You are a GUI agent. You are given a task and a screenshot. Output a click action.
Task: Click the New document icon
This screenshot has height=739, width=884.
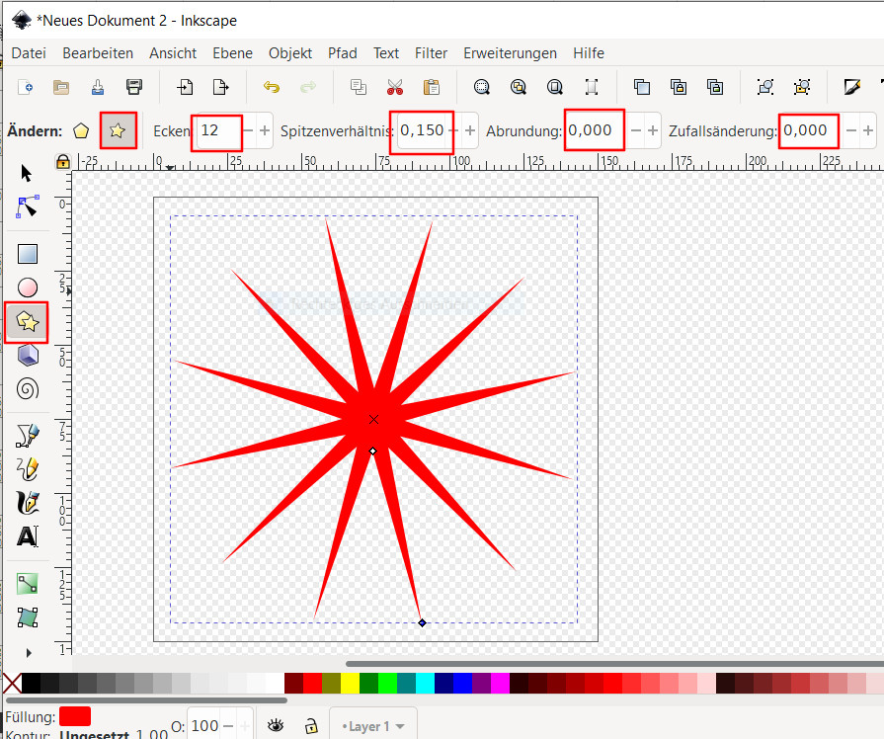pyautogui.click(x=26, y=87)
